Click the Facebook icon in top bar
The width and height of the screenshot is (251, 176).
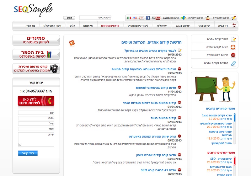tap(148, 18)
